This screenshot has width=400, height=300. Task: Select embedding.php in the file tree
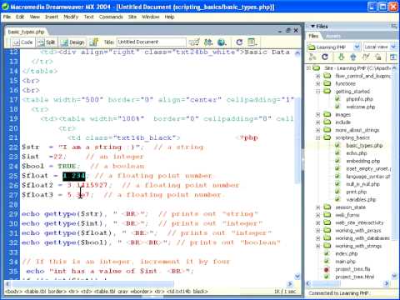click(363, 161)
